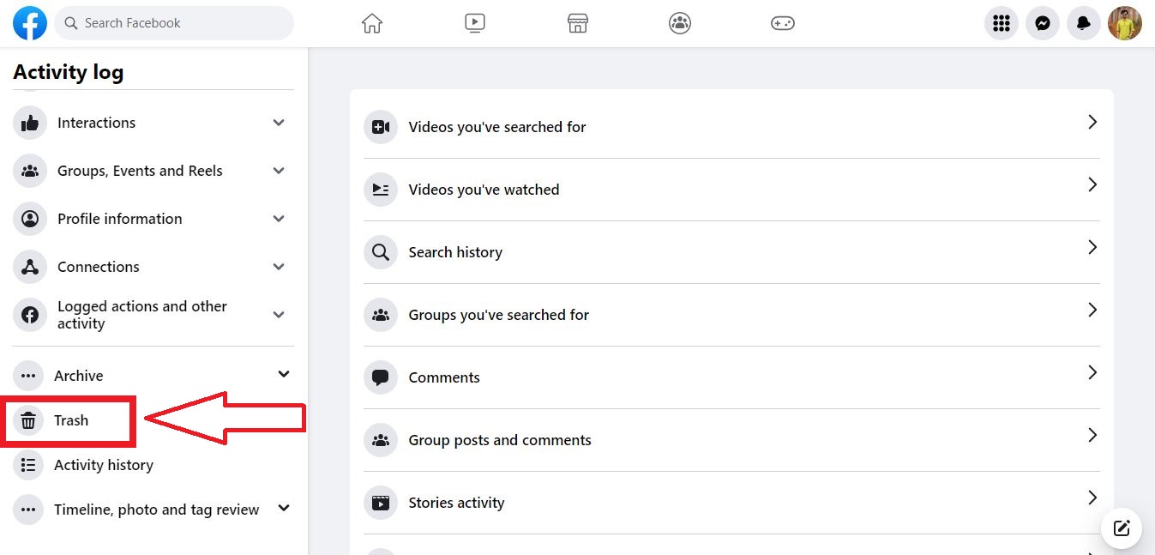The height and width of the screenshot is (555, 1155).
Task: Open the Home feed icon
Action: click(372, 23)
